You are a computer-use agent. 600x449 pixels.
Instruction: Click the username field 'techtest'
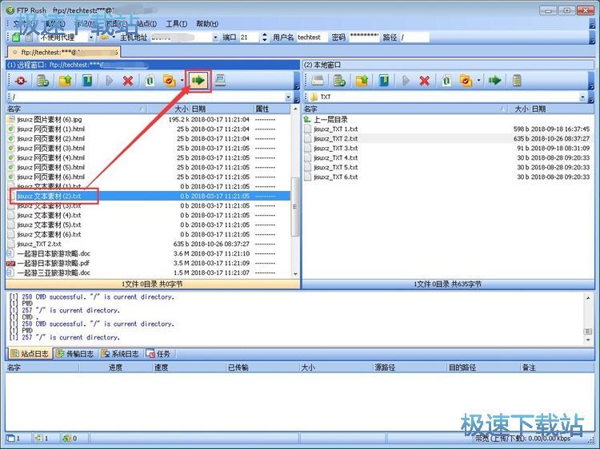coord(311,38)
